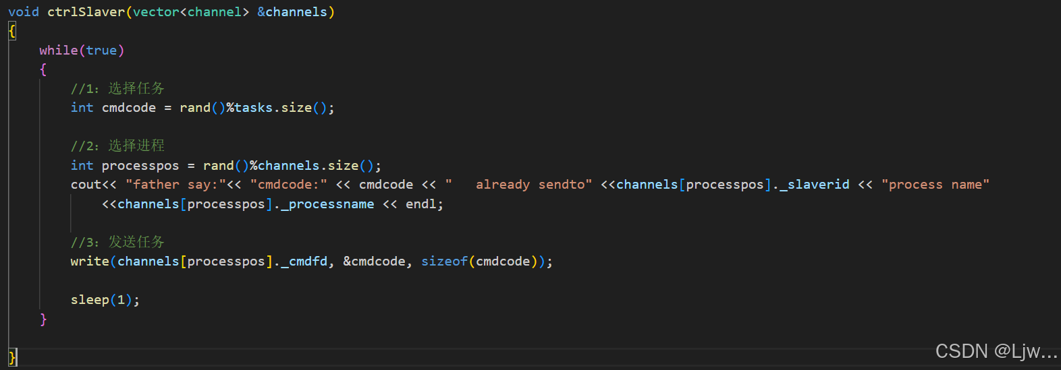Click the true literal in the while condition

[101, 51]
